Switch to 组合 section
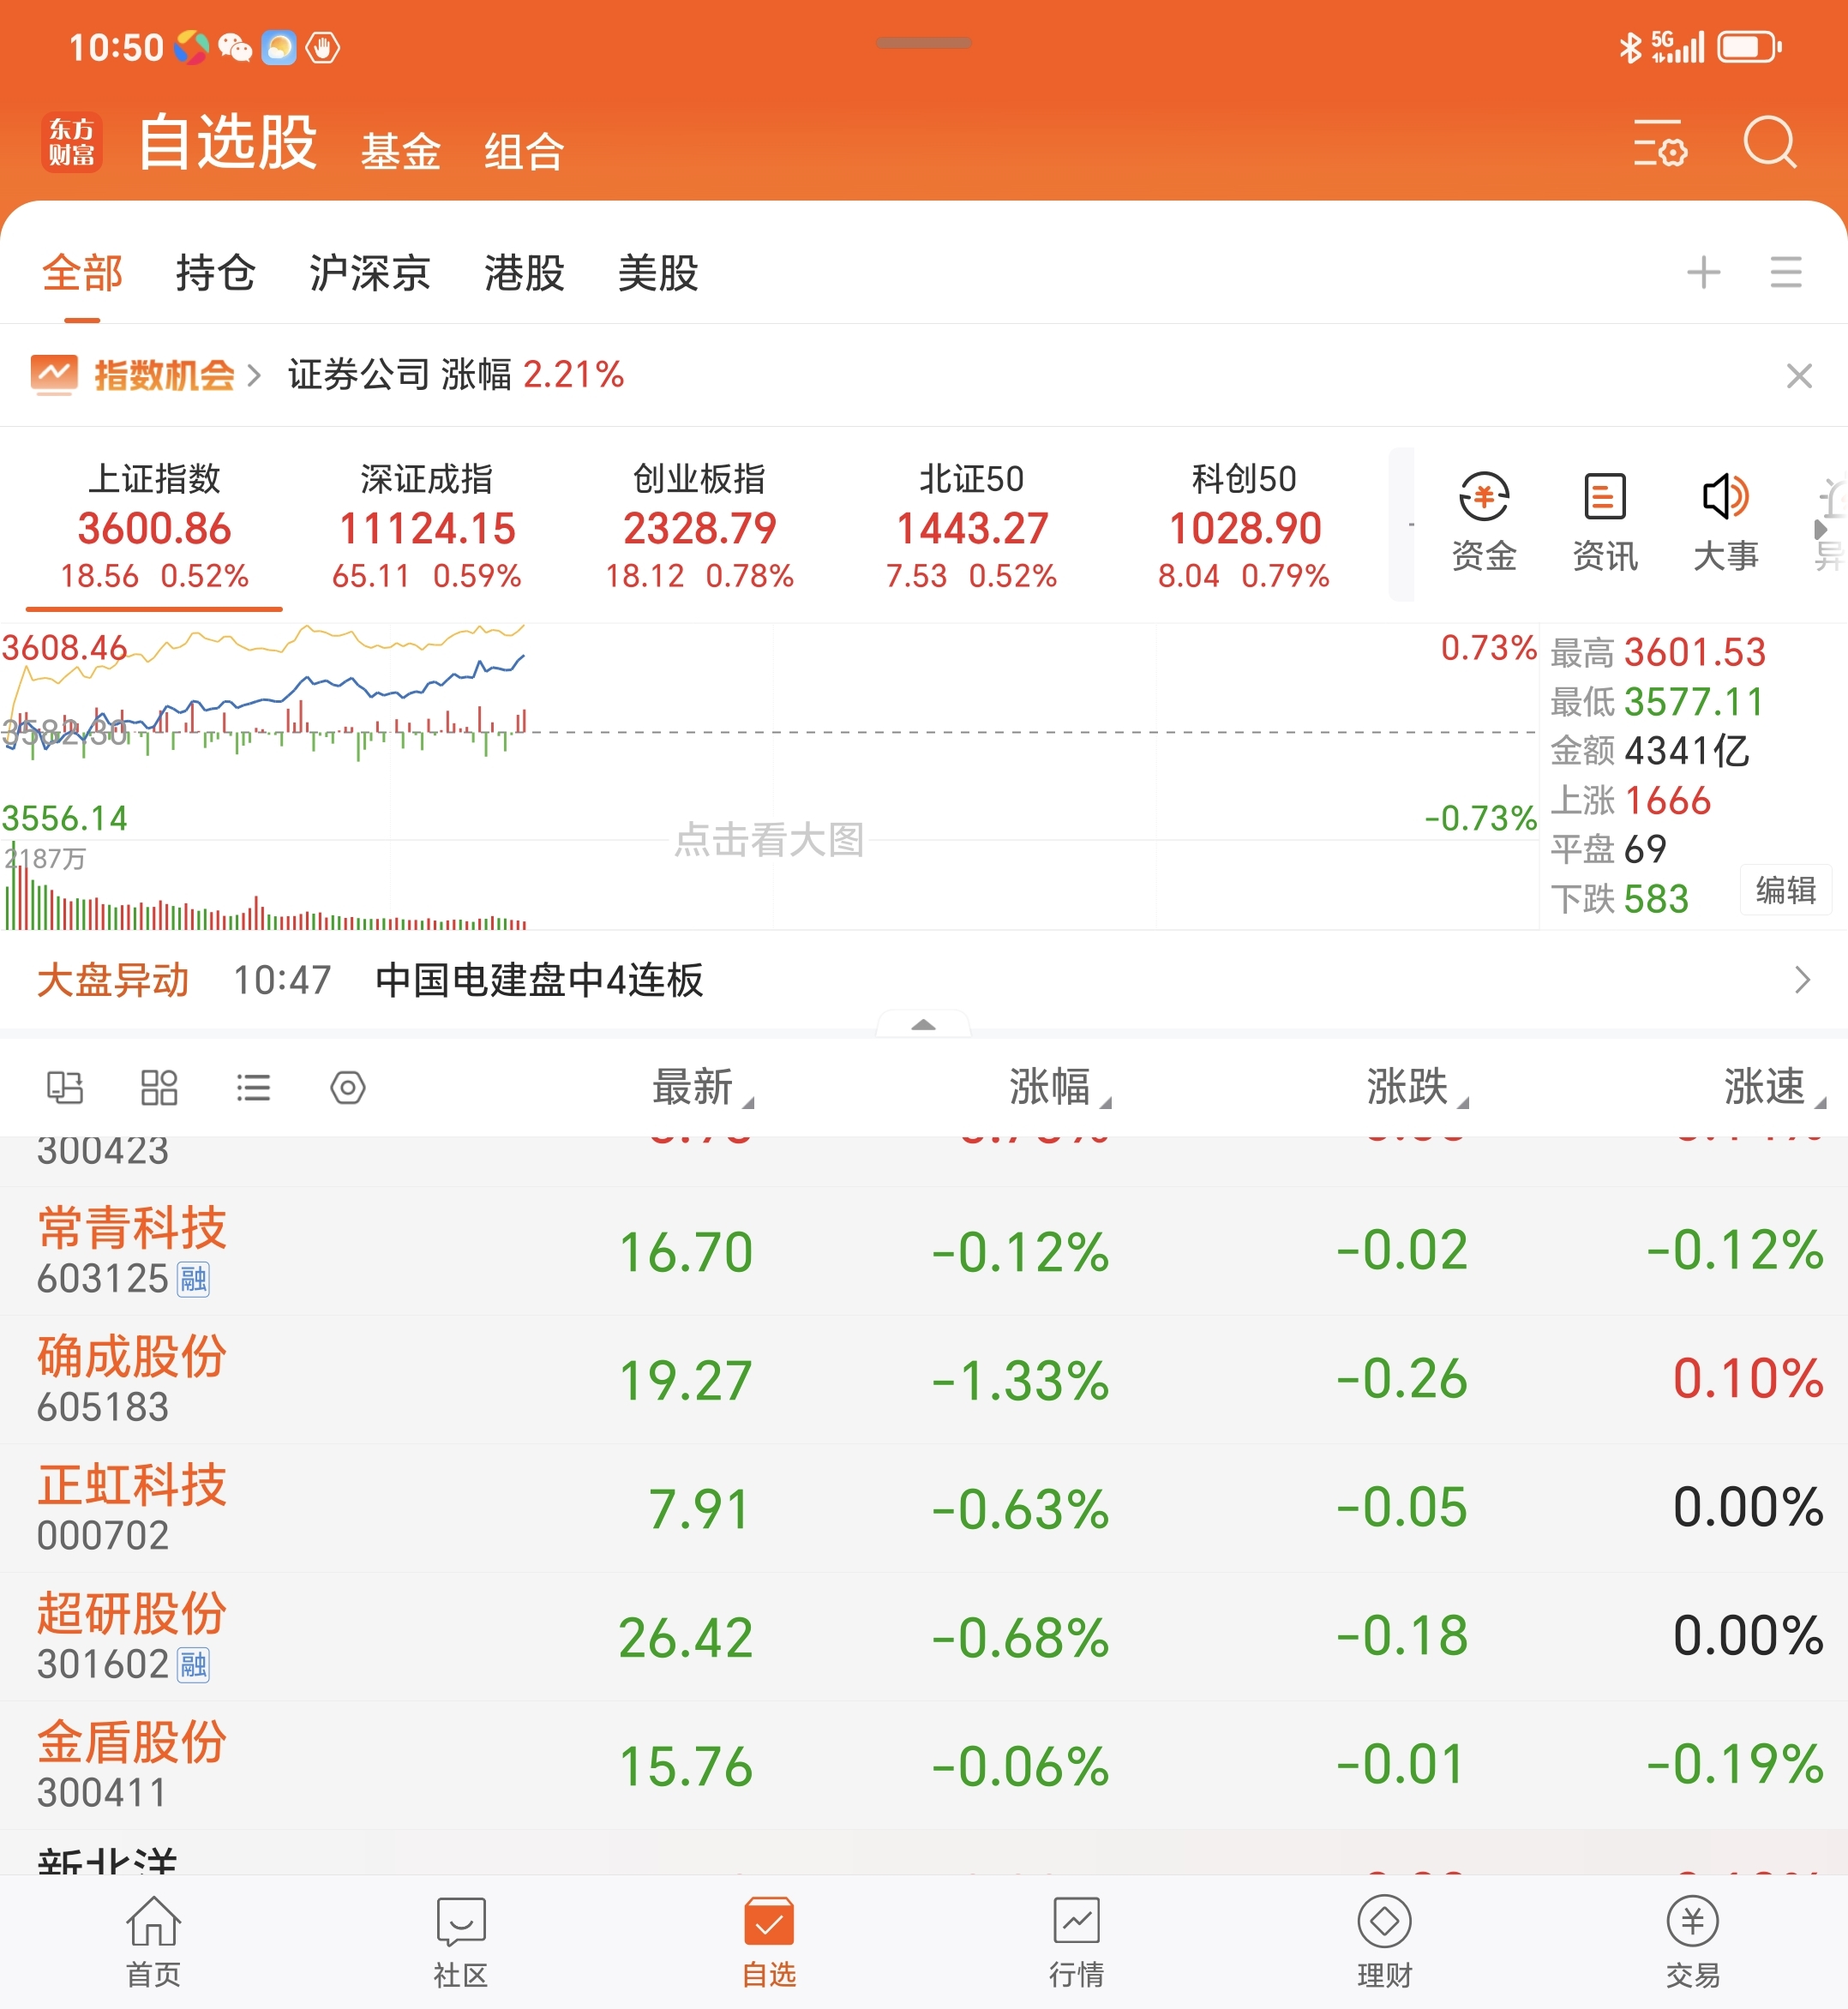Screen dimensions: 1848x2009 [x=524, y=151]
